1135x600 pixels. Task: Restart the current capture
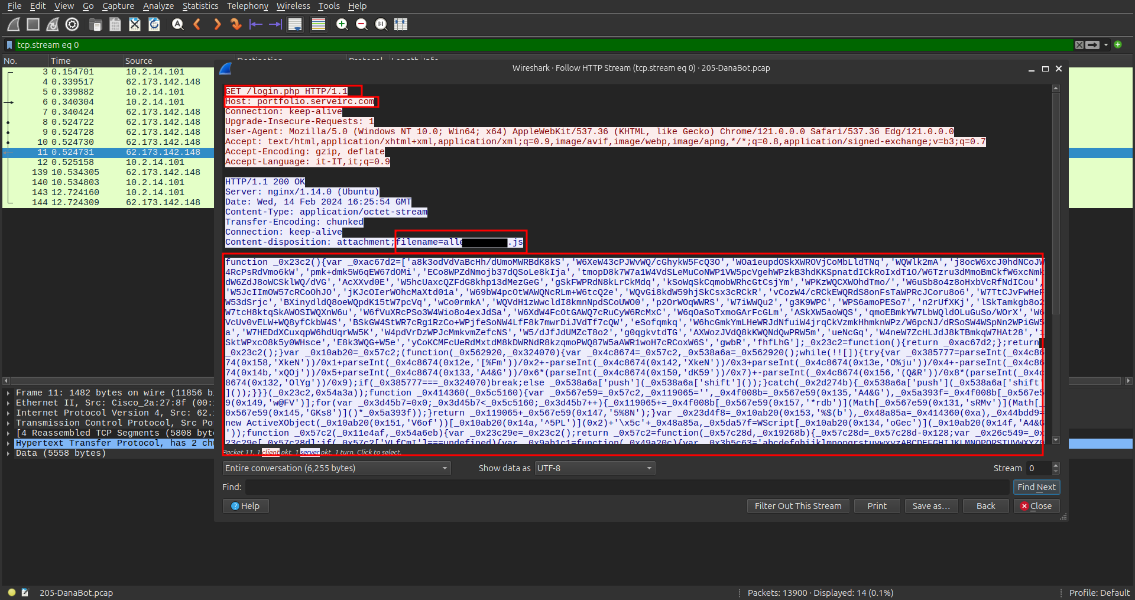point(53,24)
